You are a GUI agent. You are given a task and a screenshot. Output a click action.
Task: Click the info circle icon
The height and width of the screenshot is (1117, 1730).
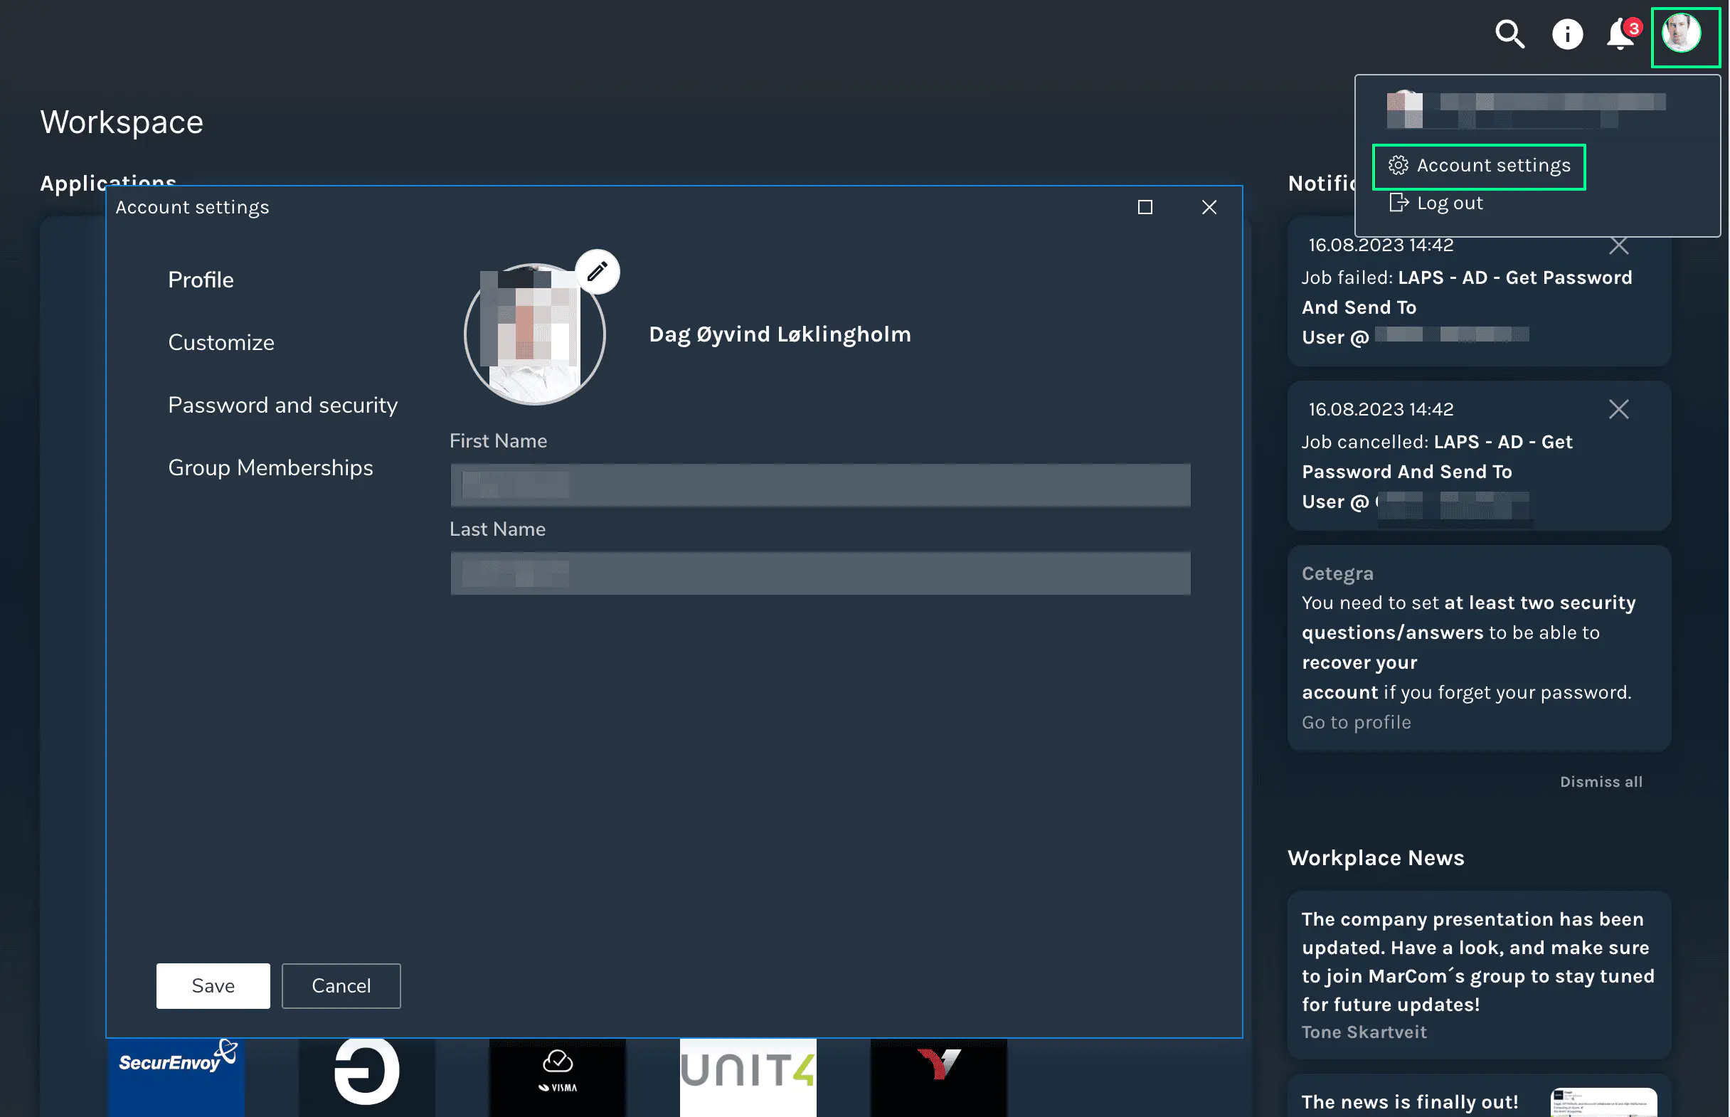coord(1567,34)
